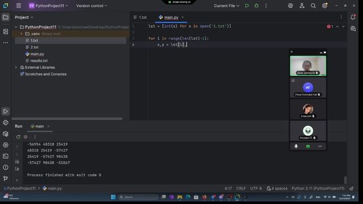Open File Explorer from taskbar
The image size is (363, 204).
[180, 197]
